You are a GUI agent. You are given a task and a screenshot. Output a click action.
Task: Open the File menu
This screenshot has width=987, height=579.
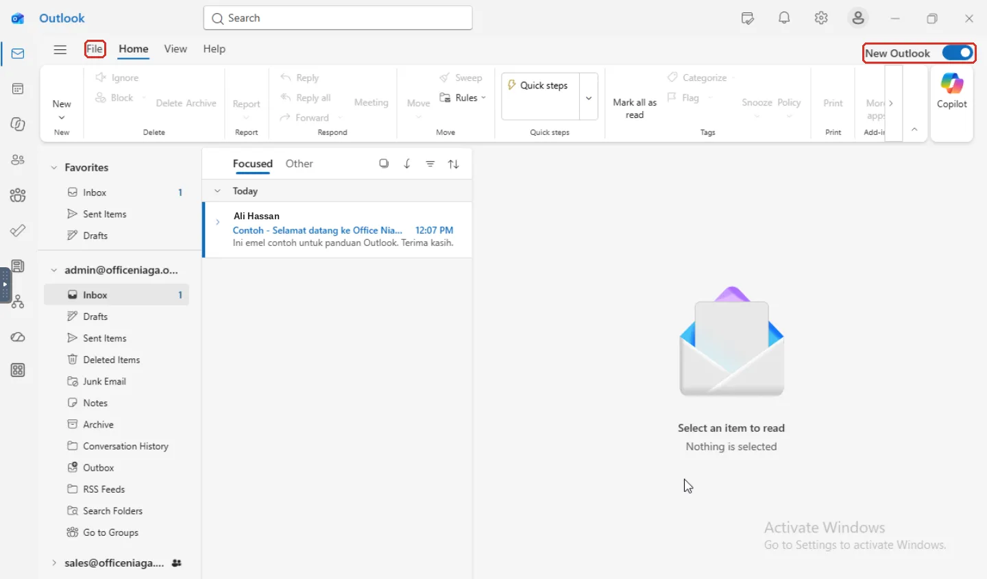[95, 49]
